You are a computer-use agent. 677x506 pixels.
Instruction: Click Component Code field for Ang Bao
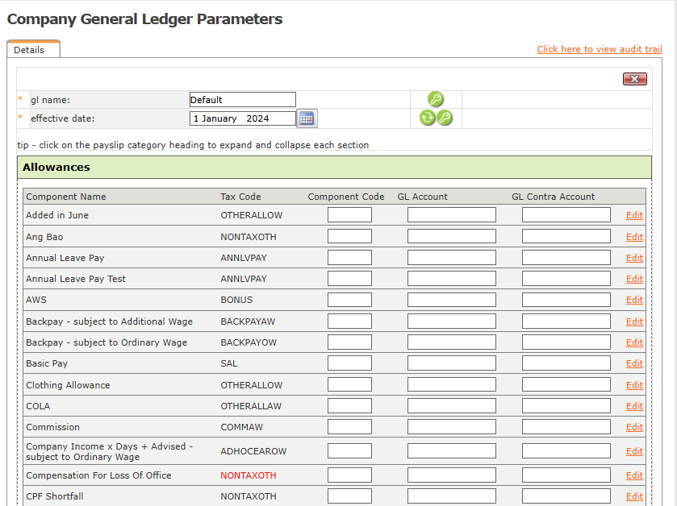(349, 236)
